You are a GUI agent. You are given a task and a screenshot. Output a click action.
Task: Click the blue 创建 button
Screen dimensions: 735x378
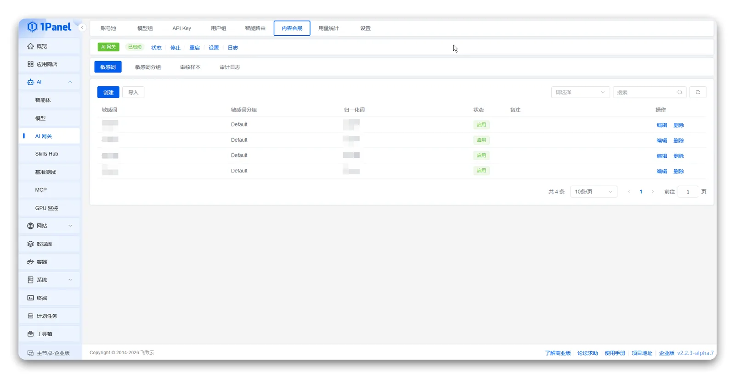tap(108, 92)
